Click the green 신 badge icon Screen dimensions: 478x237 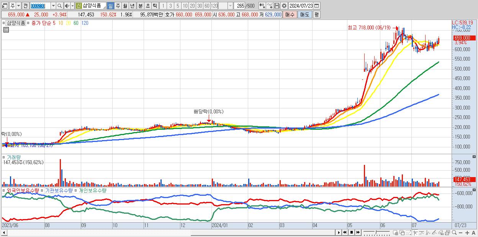tap(79, 6)
